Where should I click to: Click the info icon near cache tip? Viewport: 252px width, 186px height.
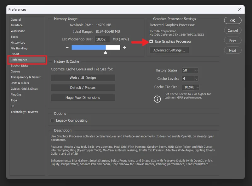(x=157, y=99)
